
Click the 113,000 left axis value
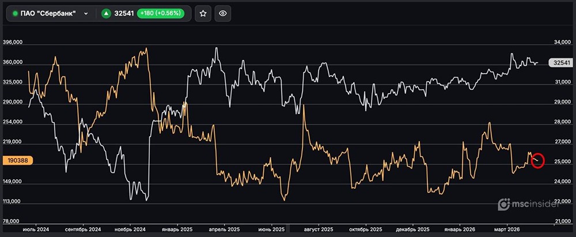click(13, 201)
